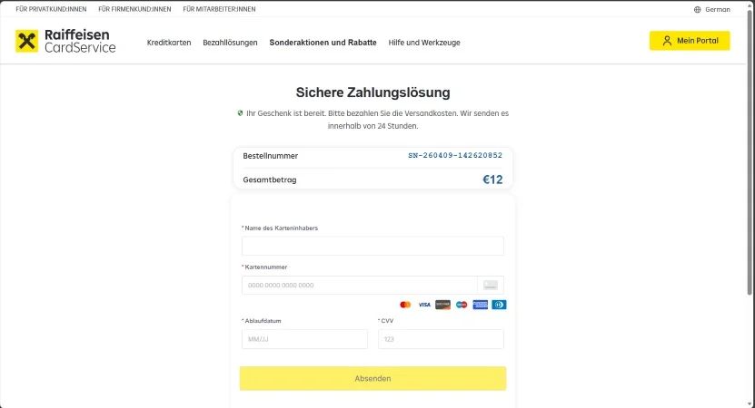Click the Visa logo icon
Image resolution: width=755 pixels, height=408 pixels.
424,305
